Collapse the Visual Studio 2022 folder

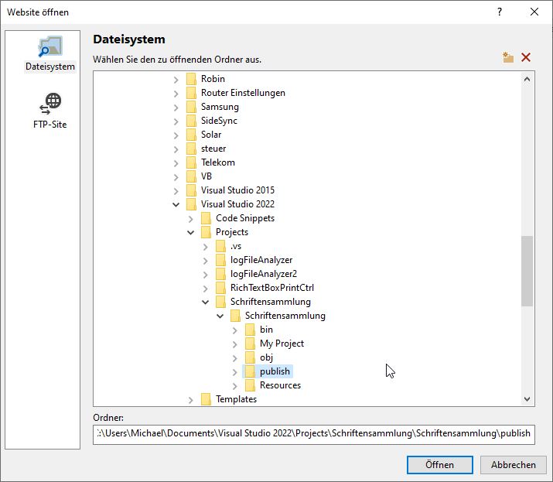176,204
